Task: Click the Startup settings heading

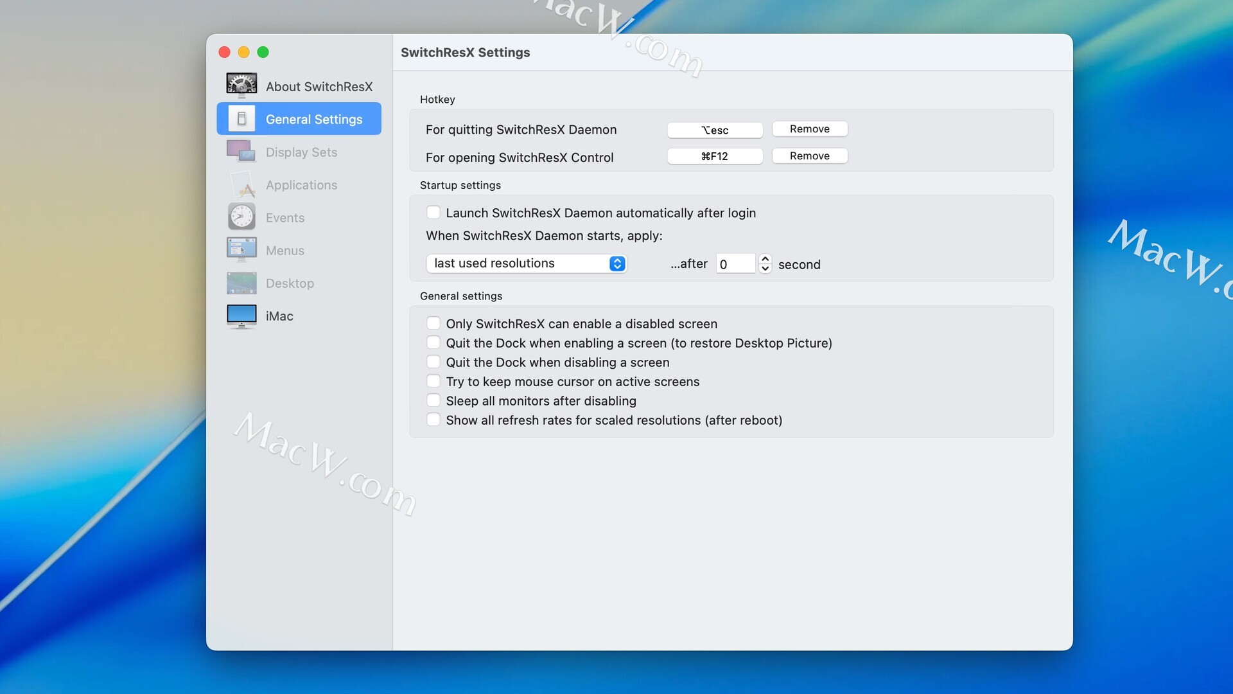Action: 460,185
